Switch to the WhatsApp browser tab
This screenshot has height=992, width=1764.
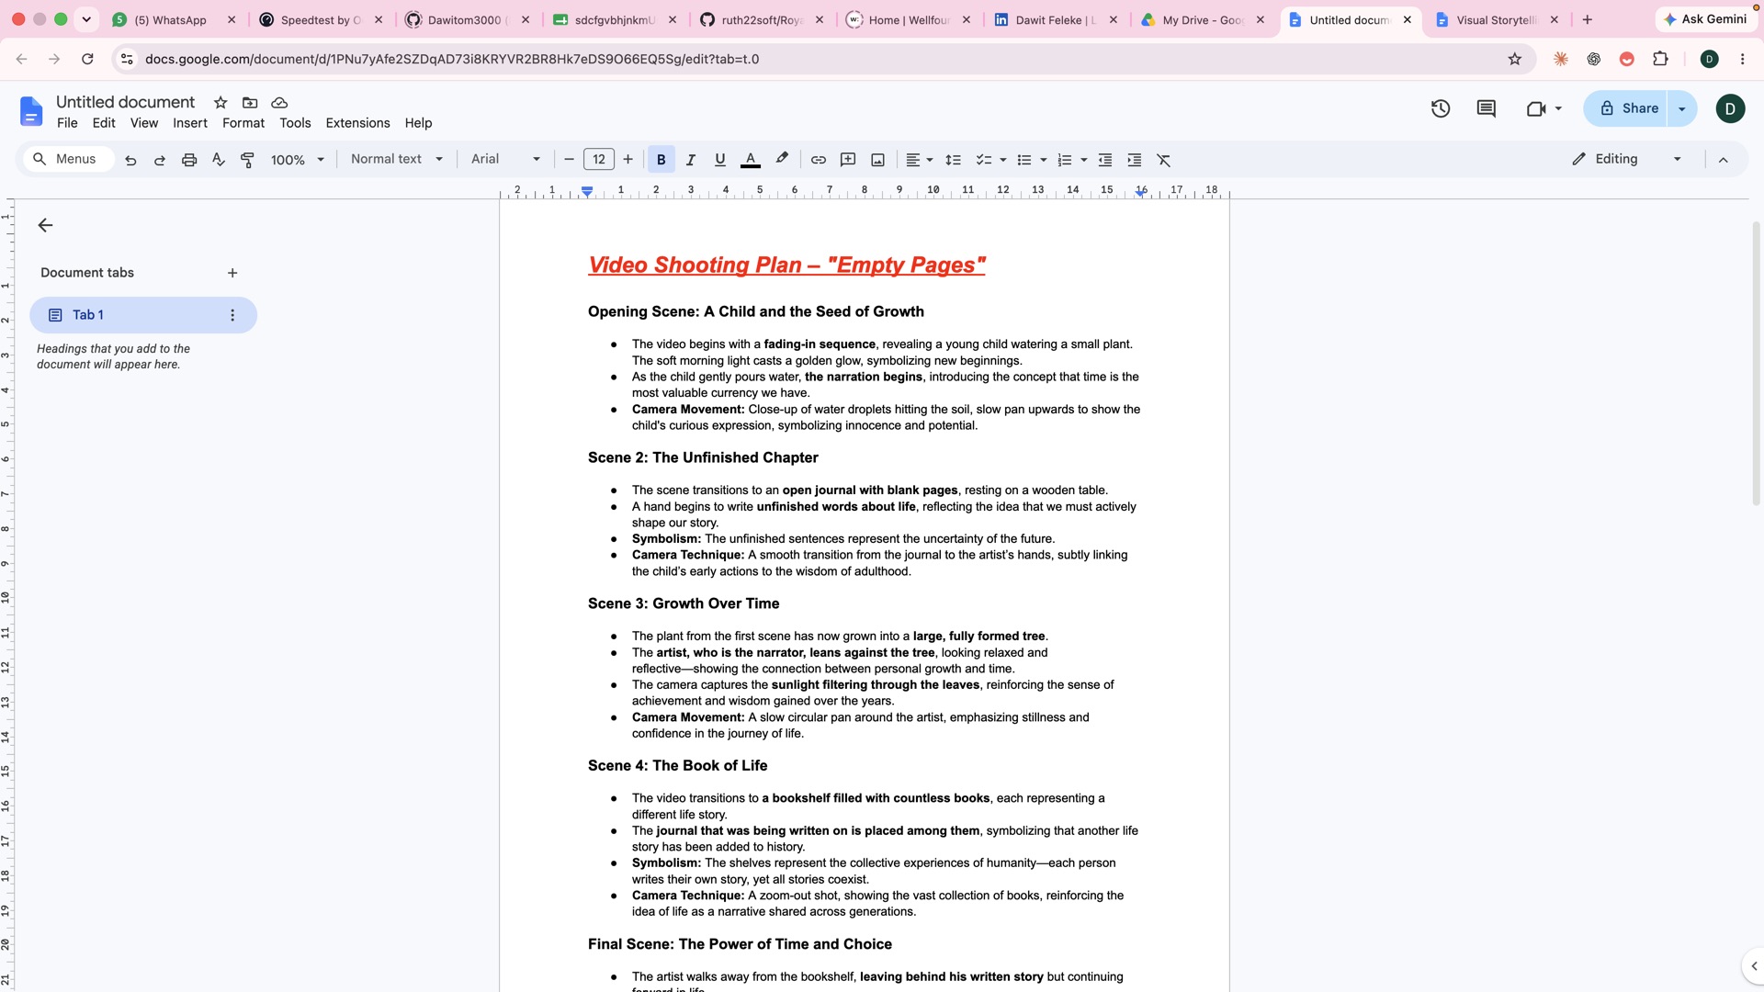pos(174,19)
